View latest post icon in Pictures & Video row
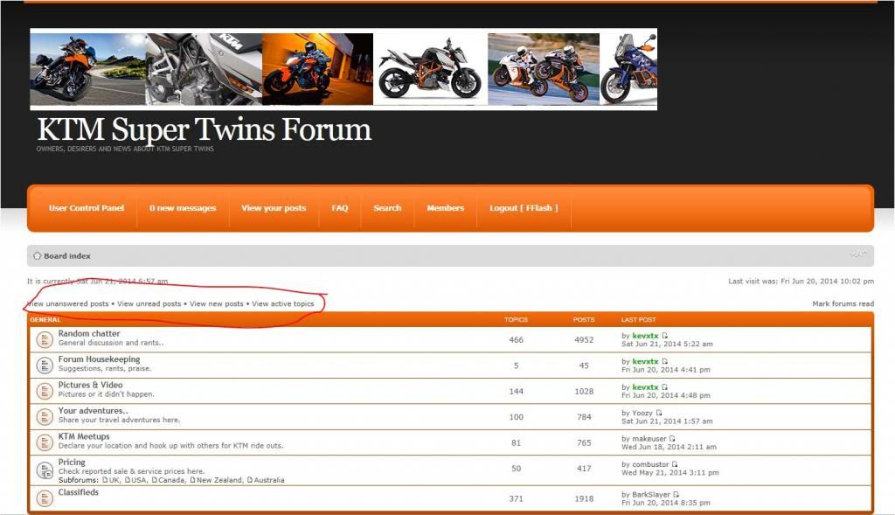895x515 pixels. click(x=664, y=387)
